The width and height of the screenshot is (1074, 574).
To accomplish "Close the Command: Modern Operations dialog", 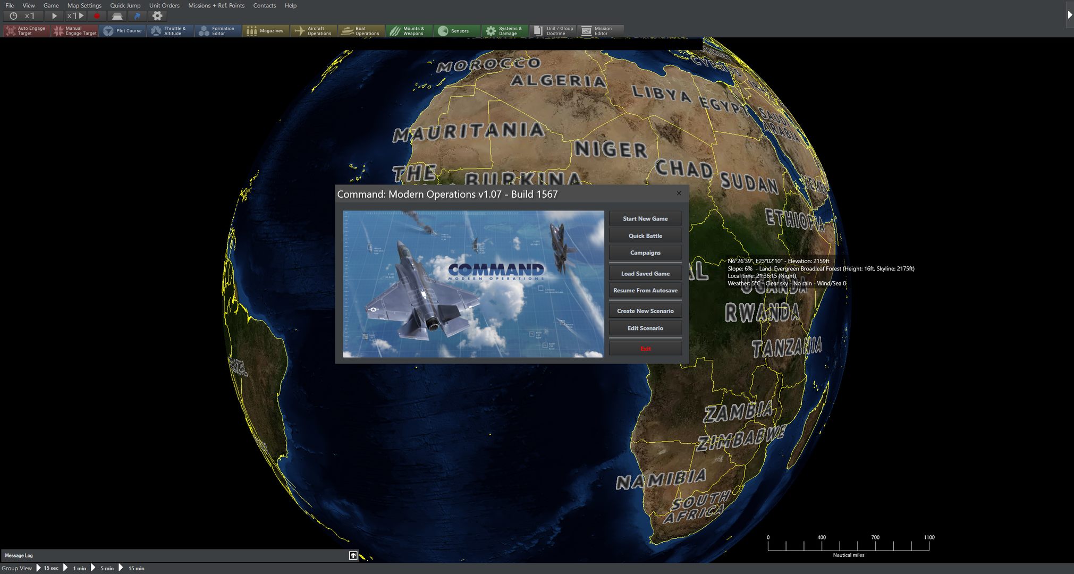I will pyautogui.click(x=679, y=193).
